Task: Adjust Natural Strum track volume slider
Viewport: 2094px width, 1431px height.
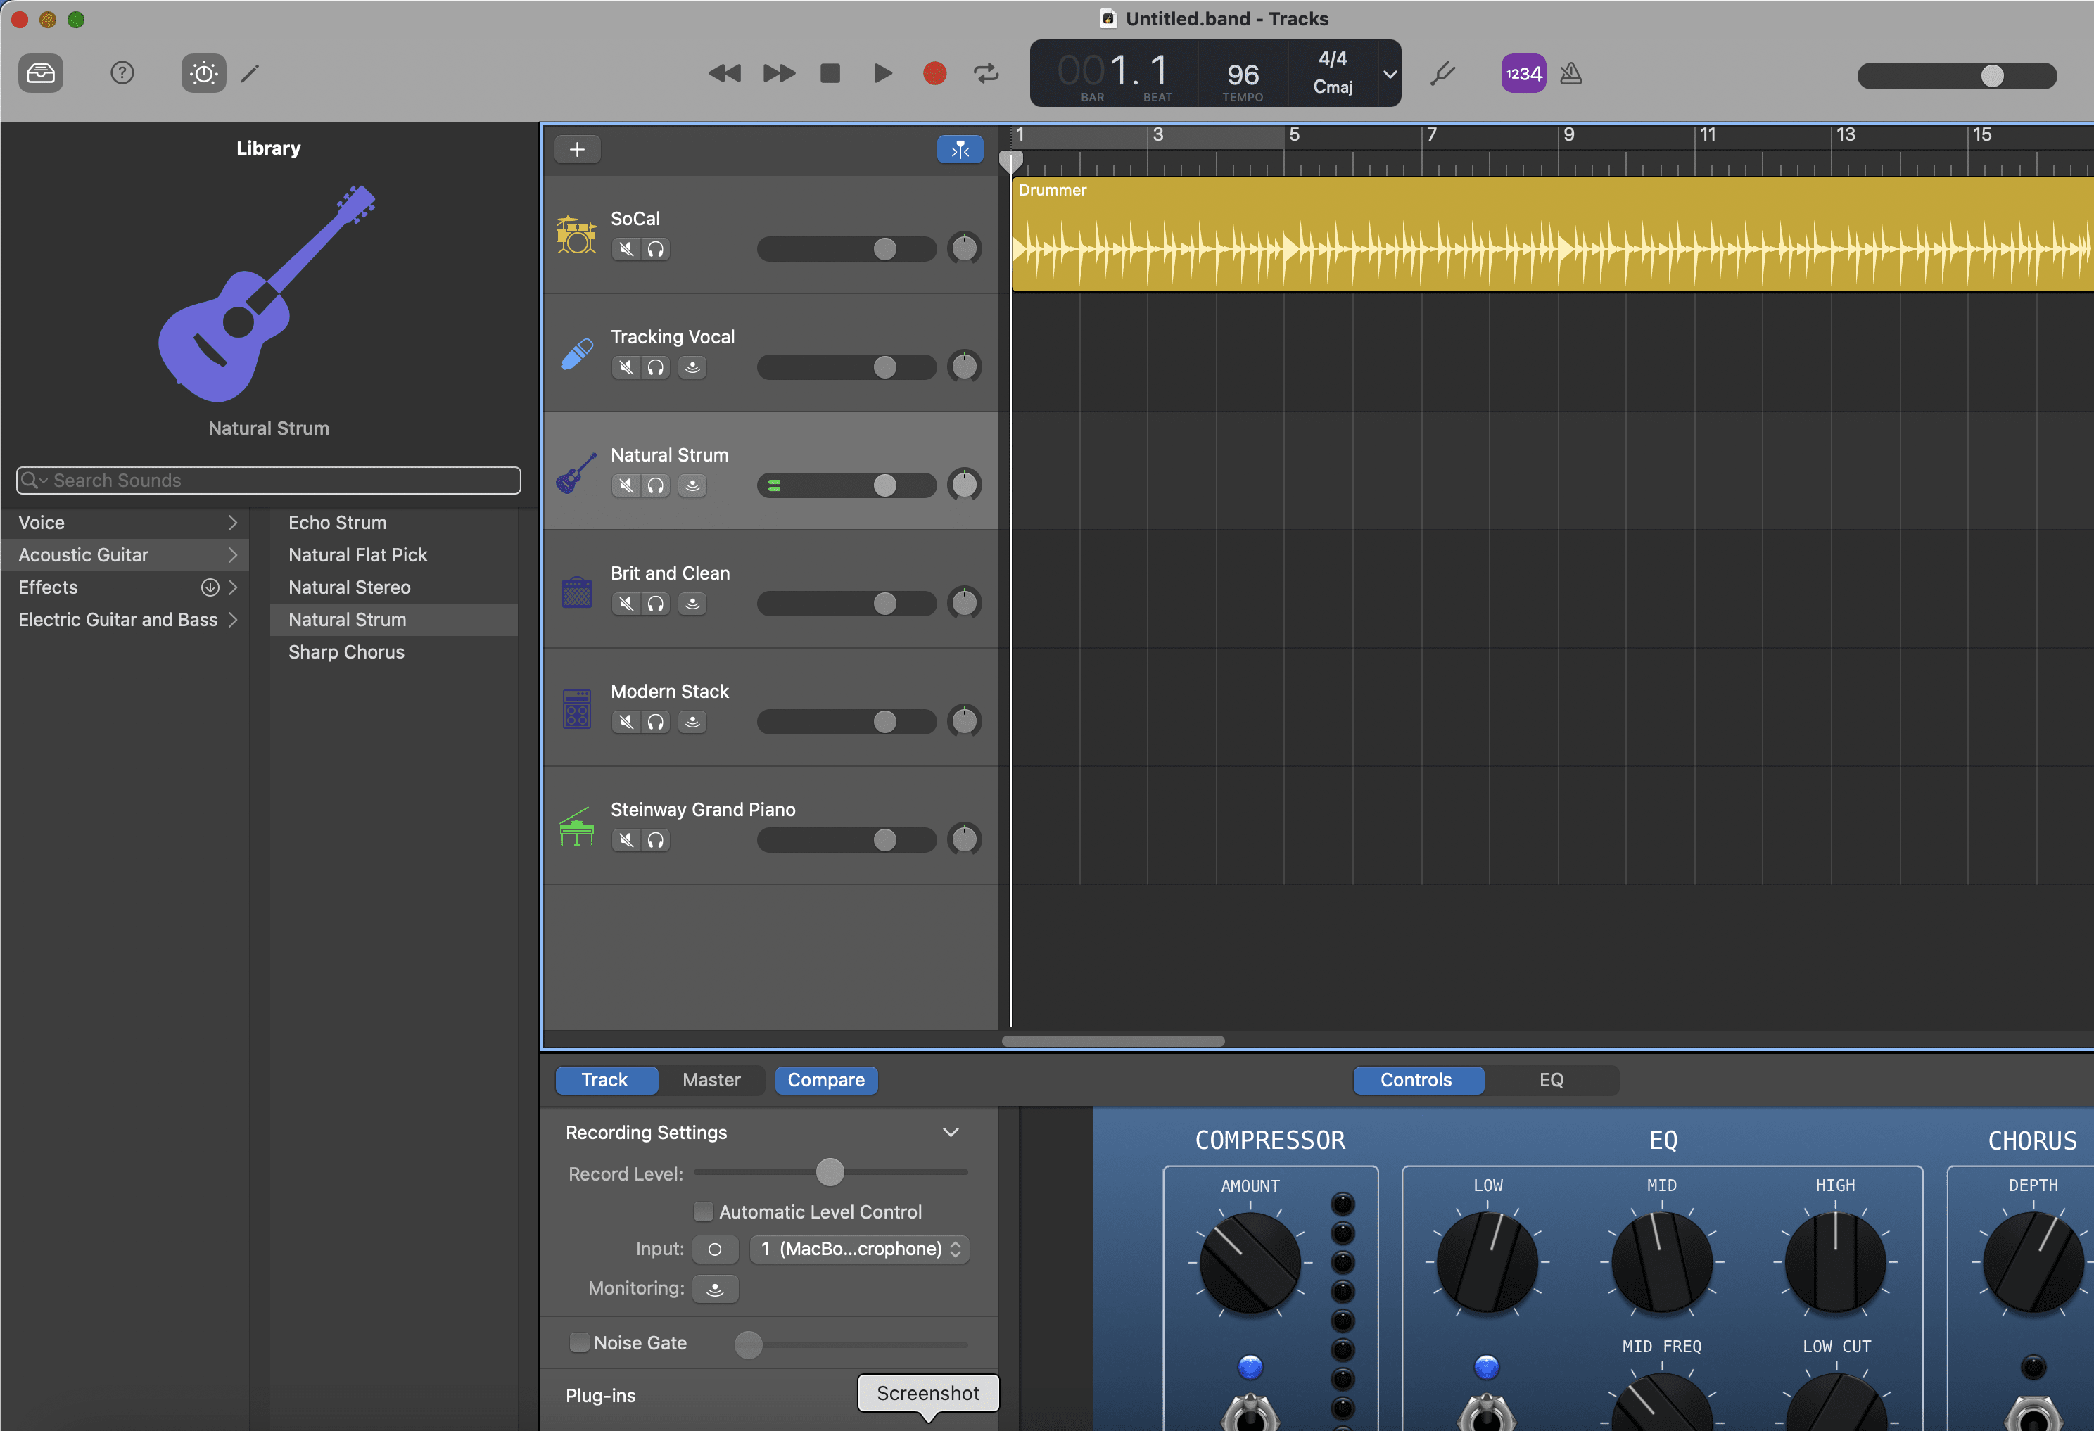Action: (847, 485)
